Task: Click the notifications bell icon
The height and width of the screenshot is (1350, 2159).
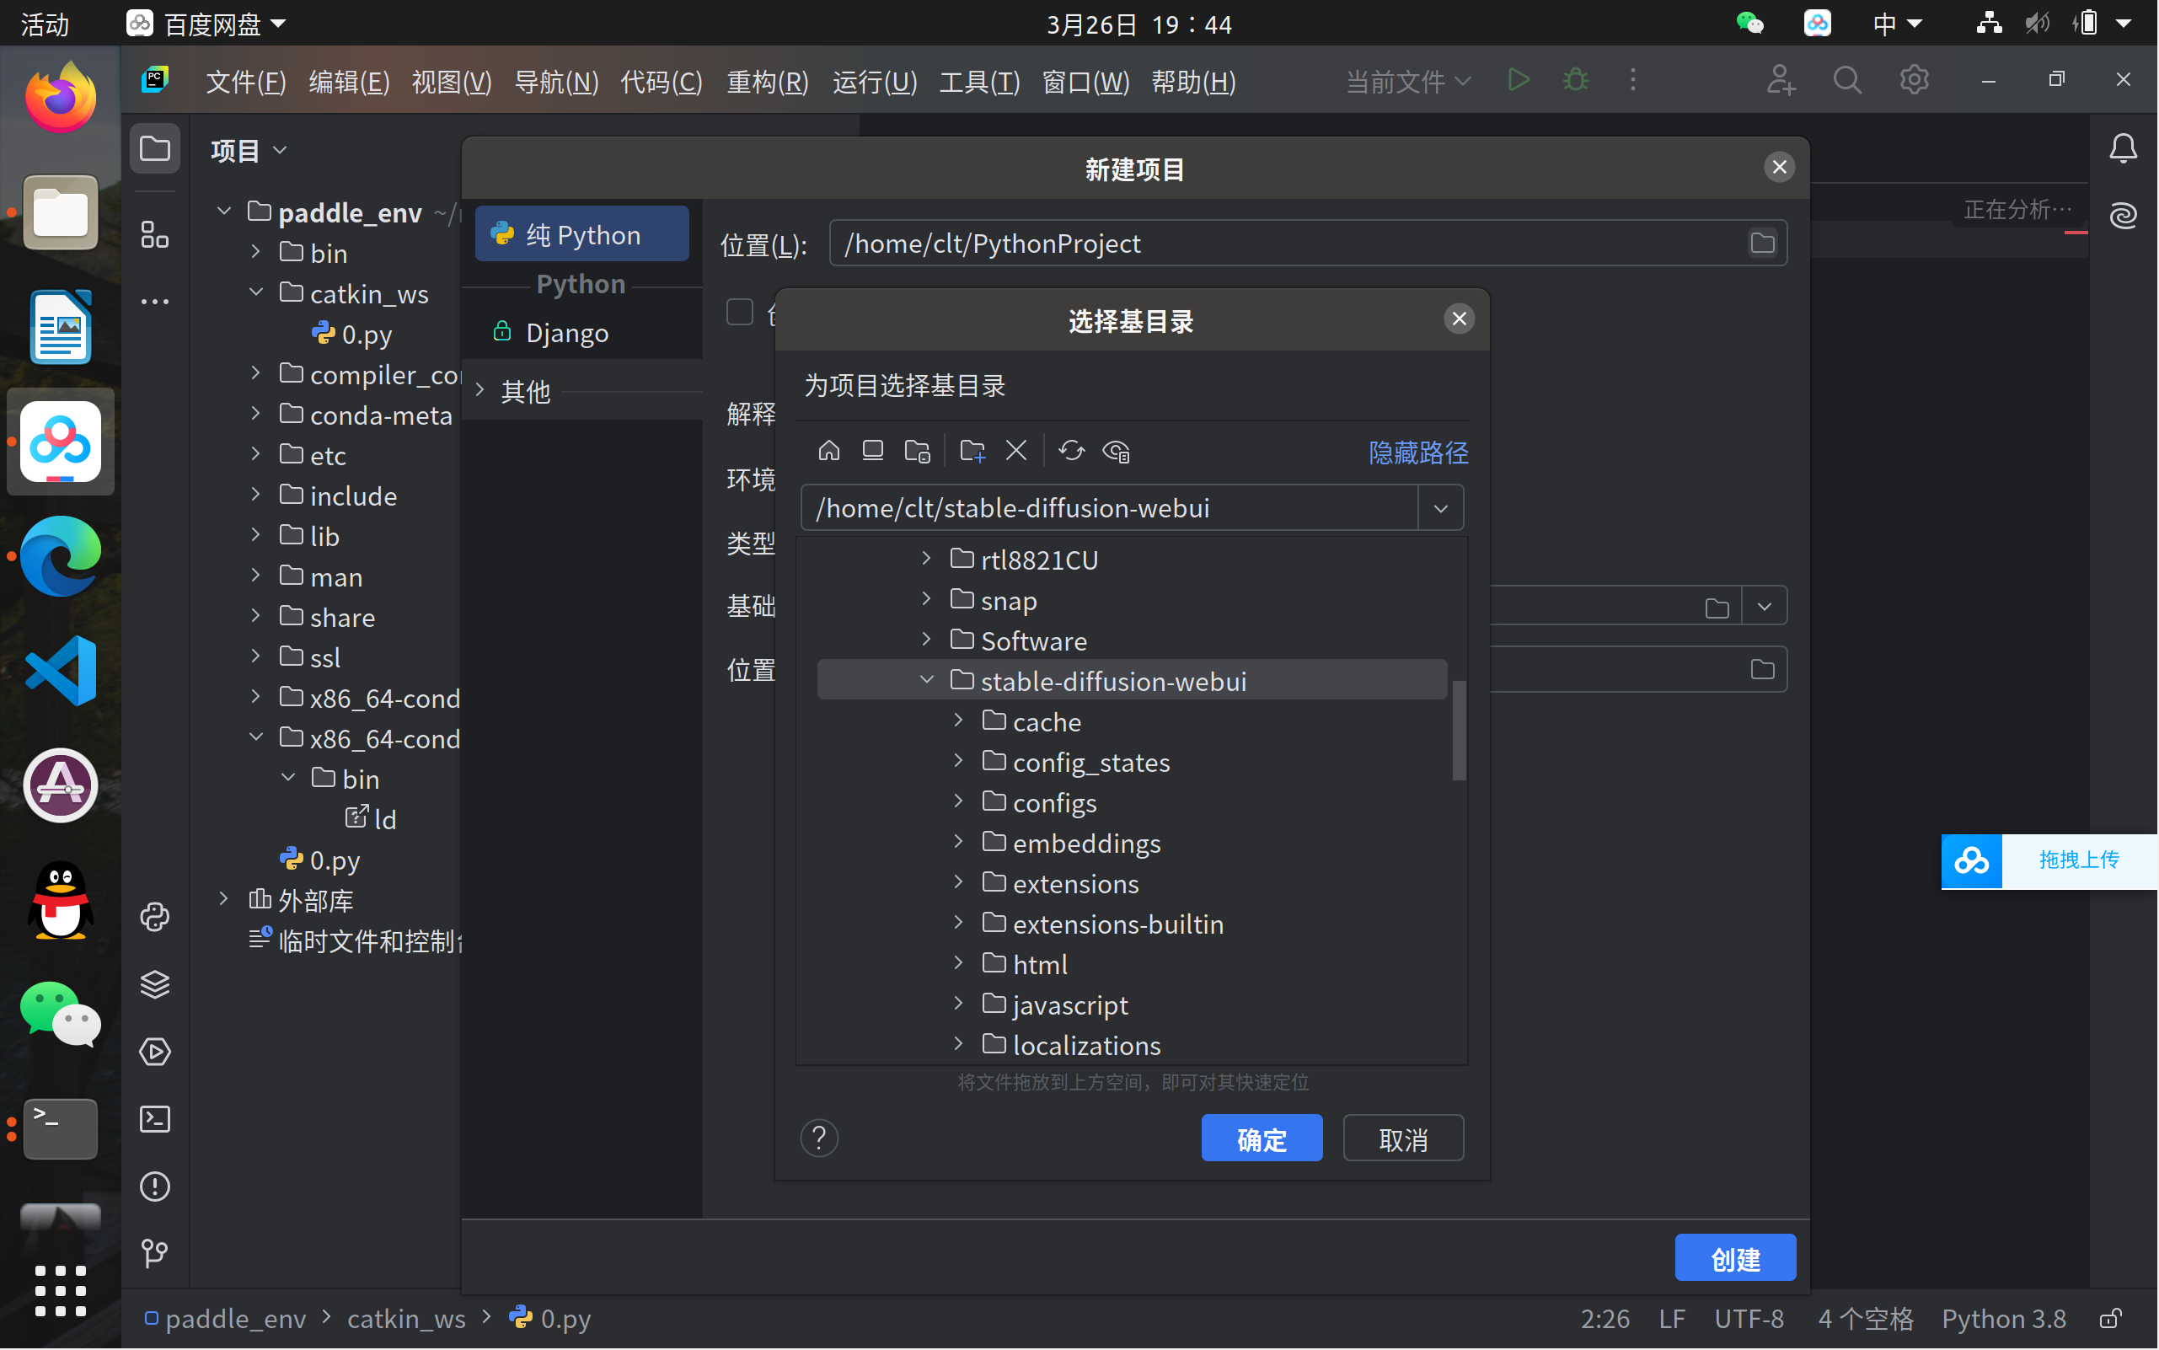Action: pyautogui.click(x=2123, y=149)
